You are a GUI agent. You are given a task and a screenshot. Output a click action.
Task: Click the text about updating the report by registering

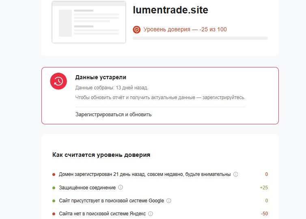160,98
